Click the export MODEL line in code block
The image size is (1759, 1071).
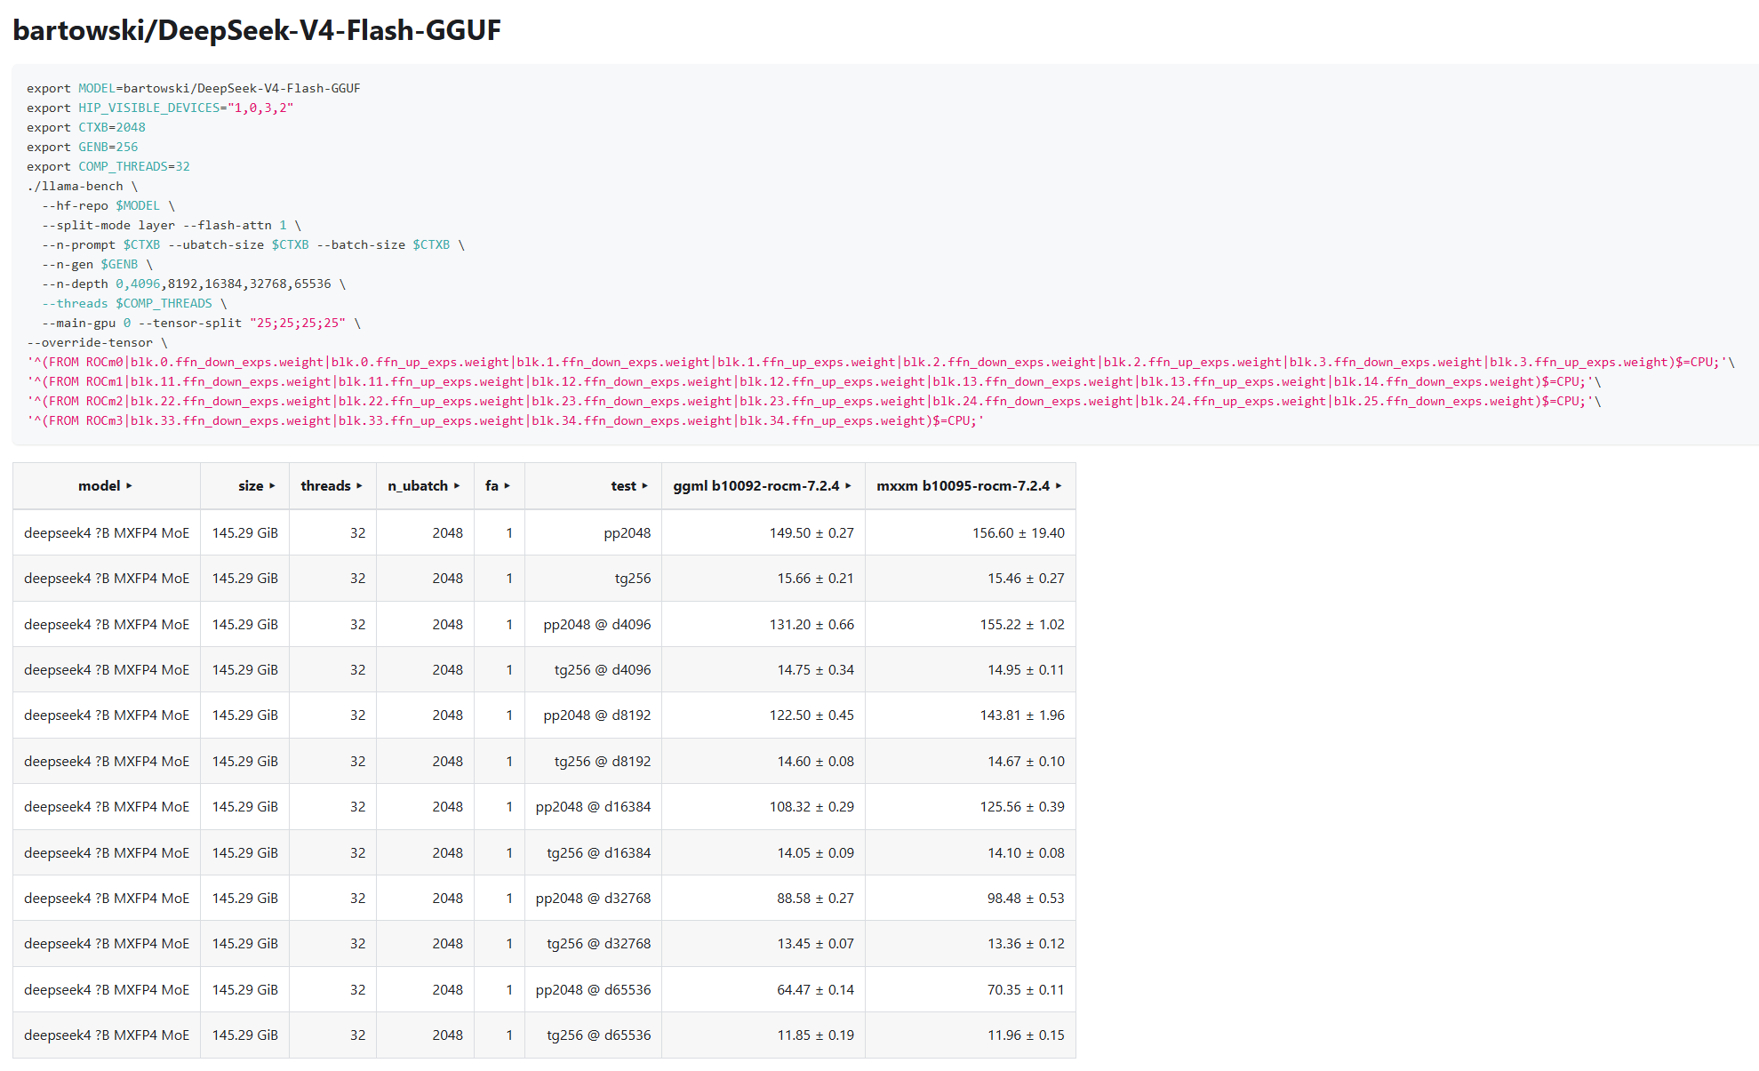pos(194,88)
